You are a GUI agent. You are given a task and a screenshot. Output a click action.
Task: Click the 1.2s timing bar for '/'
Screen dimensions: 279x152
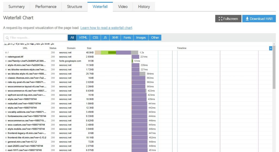click(117, 53)
